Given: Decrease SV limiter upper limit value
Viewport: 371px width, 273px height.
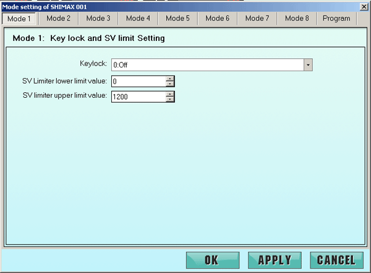Looking at the screenshot, I should (x=170, y=98).
